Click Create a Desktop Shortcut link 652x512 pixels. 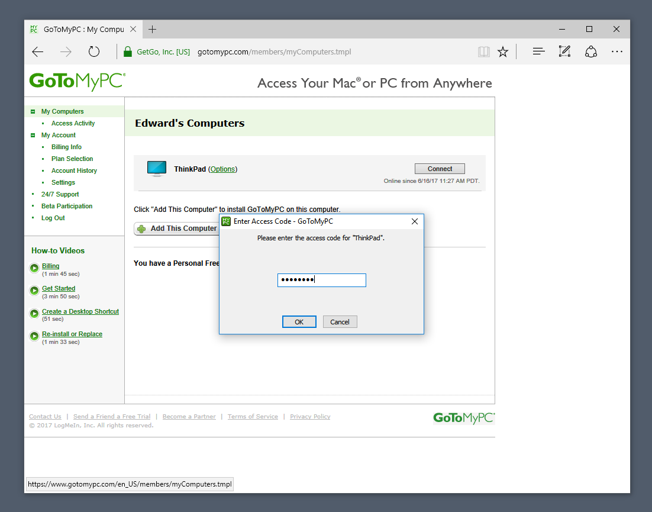[80, 311]
